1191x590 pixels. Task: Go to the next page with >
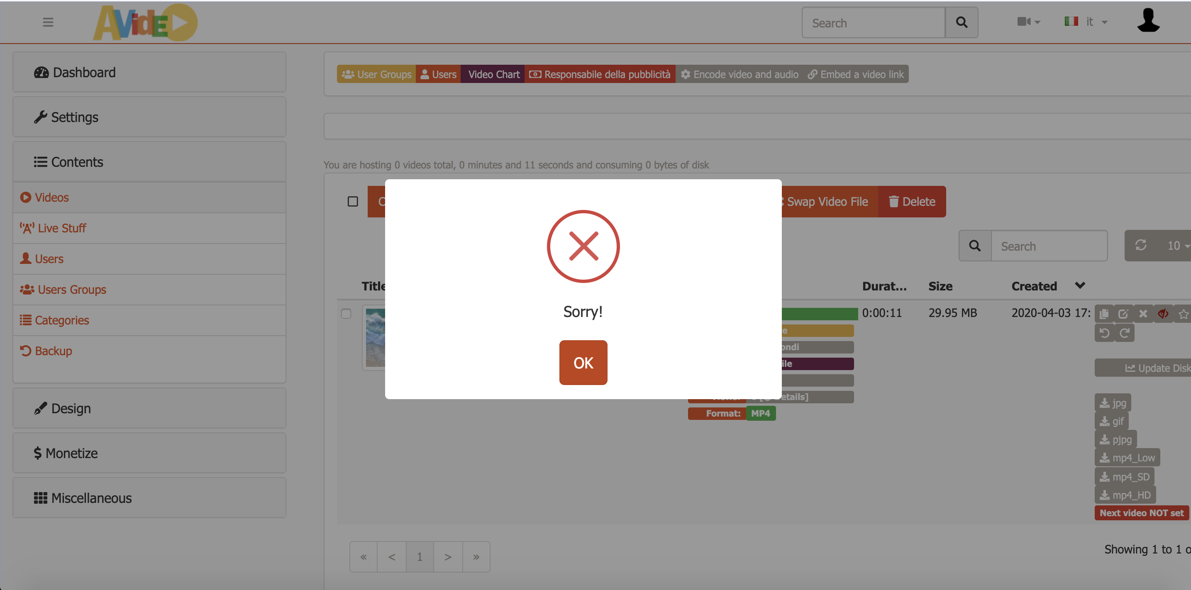pos(448,557)
